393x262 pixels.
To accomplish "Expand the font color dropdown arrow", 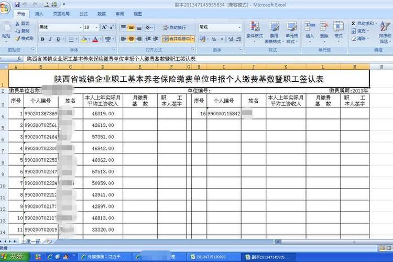I will [100, 39].
